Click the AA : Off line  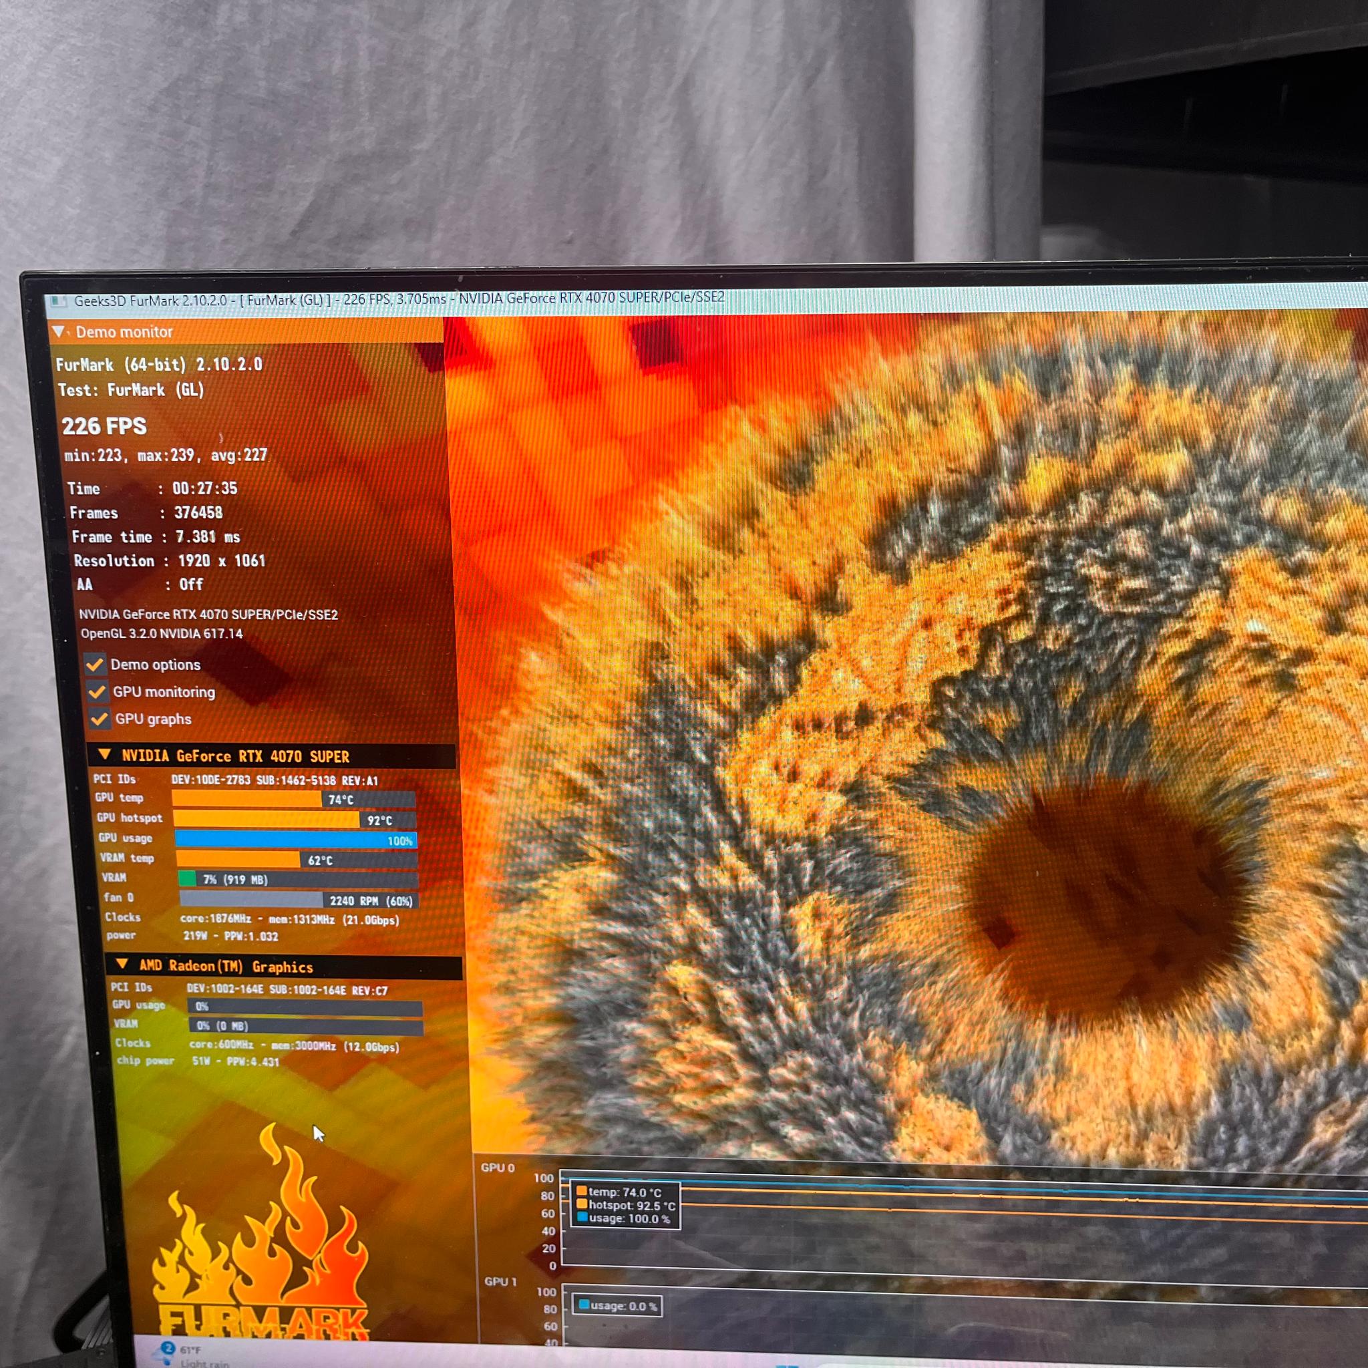tap(140, 584)
